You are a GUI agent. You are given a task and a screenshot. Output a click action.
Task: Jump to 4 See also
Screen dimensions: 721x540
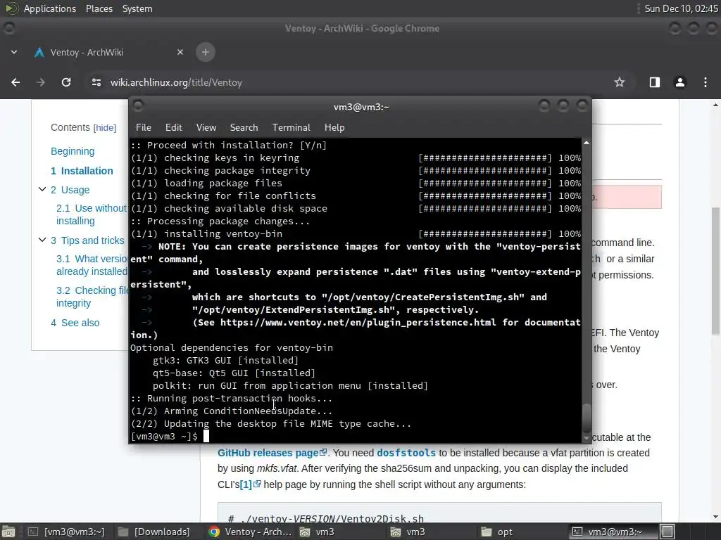(75, 323)
